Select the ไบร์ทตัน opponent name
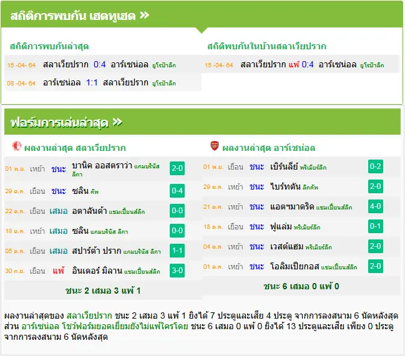The width and height of the screenshot is (405, 356). click(x=285, y=186)
